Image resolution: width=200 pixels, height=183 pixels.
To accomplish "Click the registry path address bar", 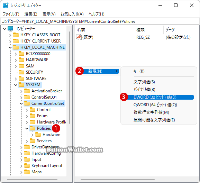I will (100, 21).
